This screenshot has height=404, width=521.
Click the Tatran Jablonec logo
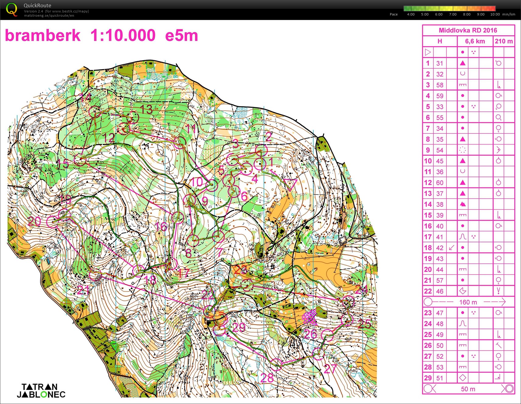coord(41,391)
